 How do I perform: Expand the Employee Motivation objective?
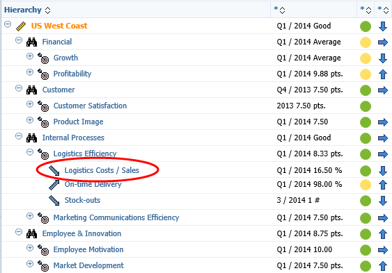coord(30,248)
